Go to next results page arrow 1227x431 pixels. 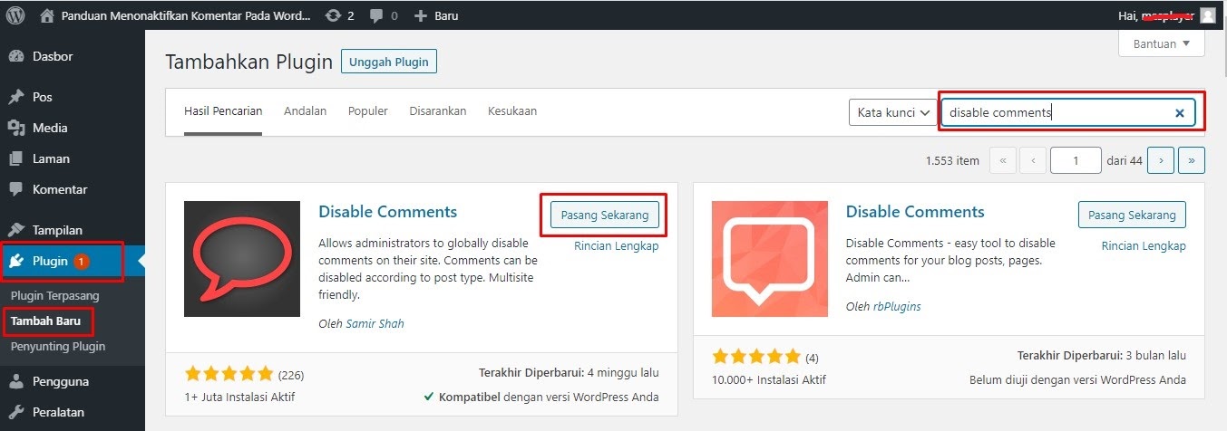pos(1160,160)
